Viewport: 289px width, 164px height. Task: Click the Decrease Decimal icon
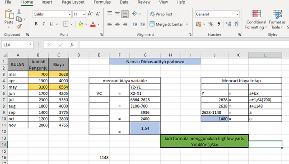click(x=236, y=24)
